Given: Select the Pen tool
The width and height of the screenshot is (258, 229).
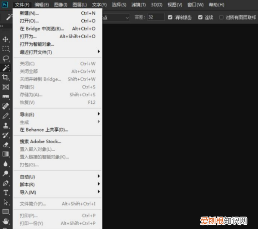Looking at the screenshot, I should (6, 183).
